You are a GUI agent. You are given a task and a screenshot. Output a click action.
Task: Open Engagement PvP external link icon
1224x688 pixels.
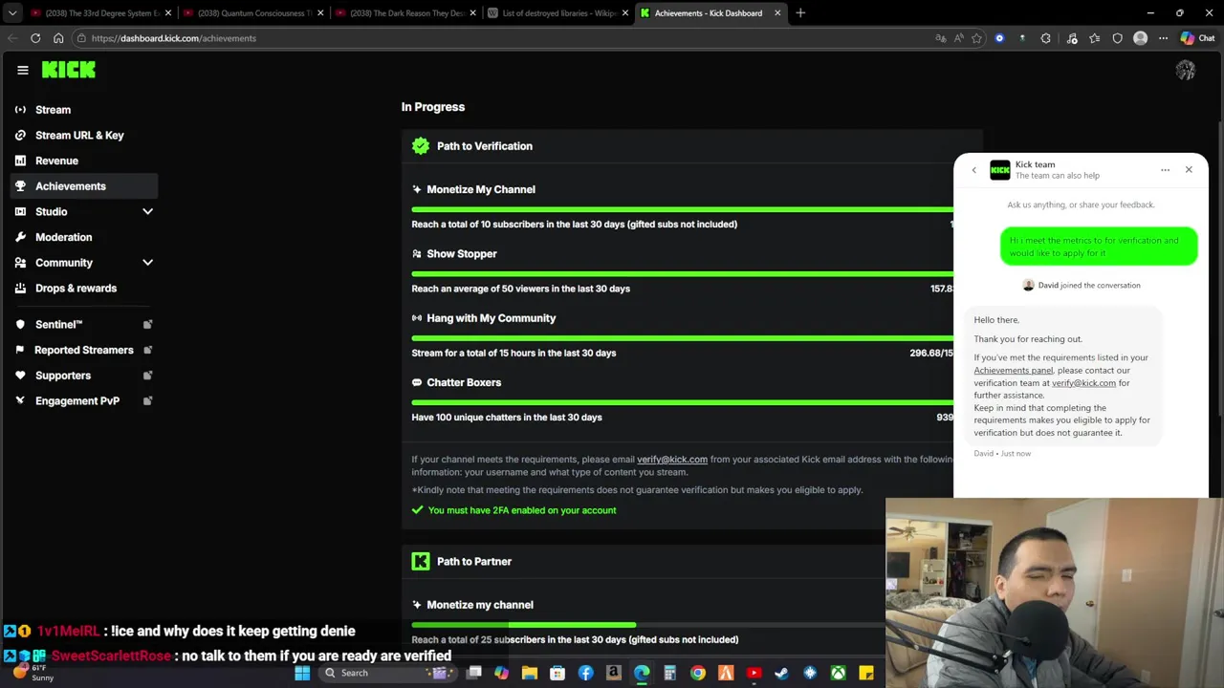click(147, 400)
